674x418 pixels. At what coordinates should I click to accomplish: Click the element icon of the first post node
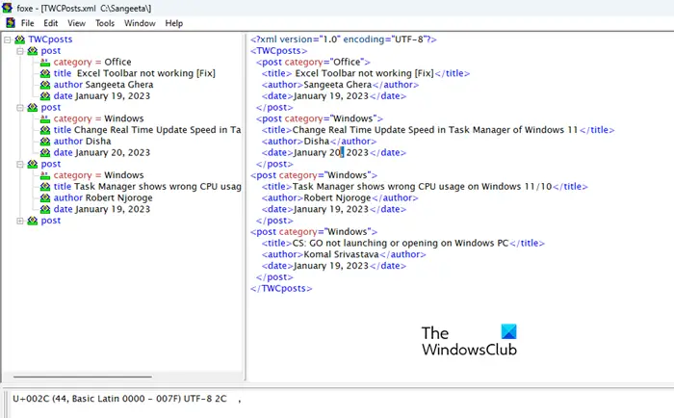(33, 51)
